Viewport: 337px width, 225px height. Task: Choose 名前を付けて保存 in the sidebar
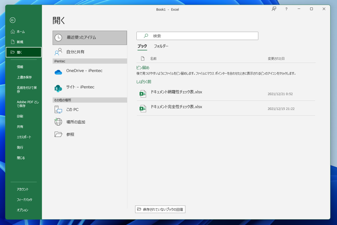click(x=27, y=90)
